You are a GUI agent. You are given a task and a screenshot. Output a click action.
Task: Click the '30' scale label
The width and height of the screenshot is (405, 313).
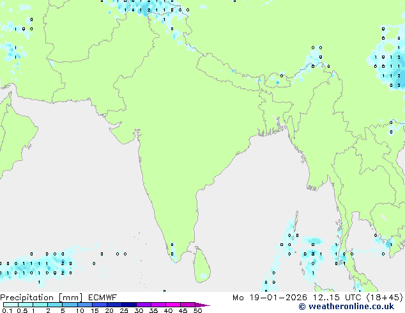(x=139, y=310)
